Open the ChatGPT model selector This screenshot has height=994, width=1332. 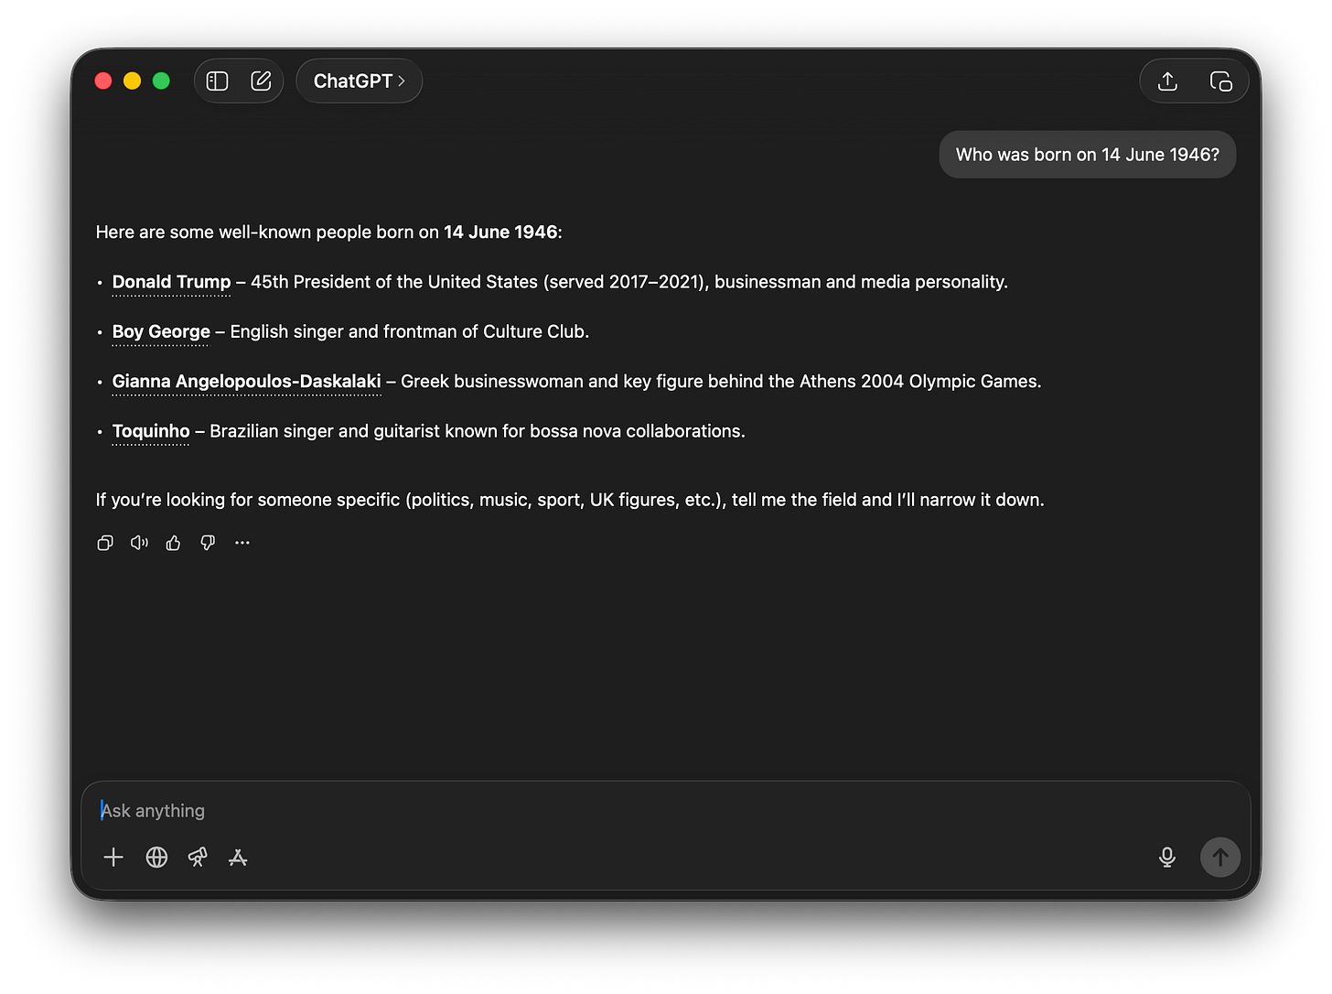(359, 81)
